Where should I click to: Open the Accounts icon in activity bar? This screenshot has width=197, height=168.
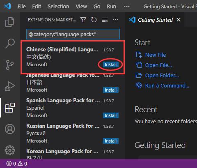point(10,129)
